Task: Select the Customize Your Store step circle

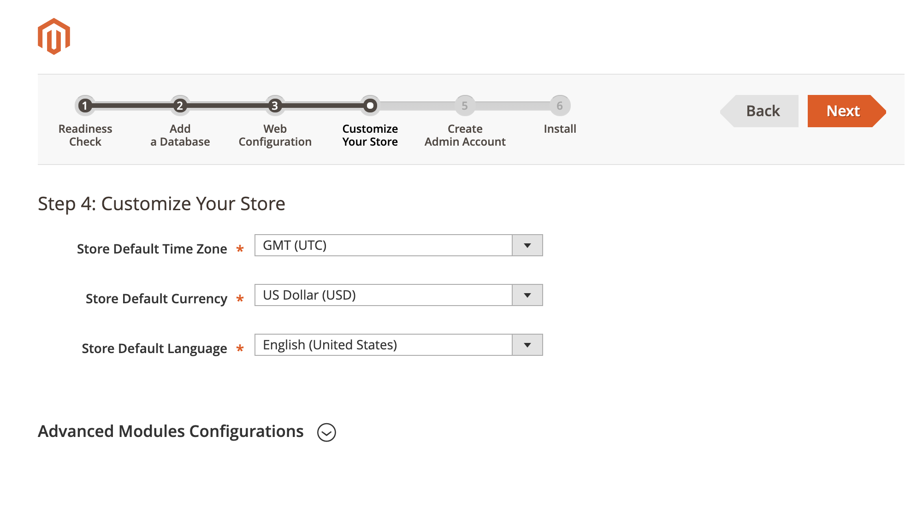Action: [x=371, y=105]
